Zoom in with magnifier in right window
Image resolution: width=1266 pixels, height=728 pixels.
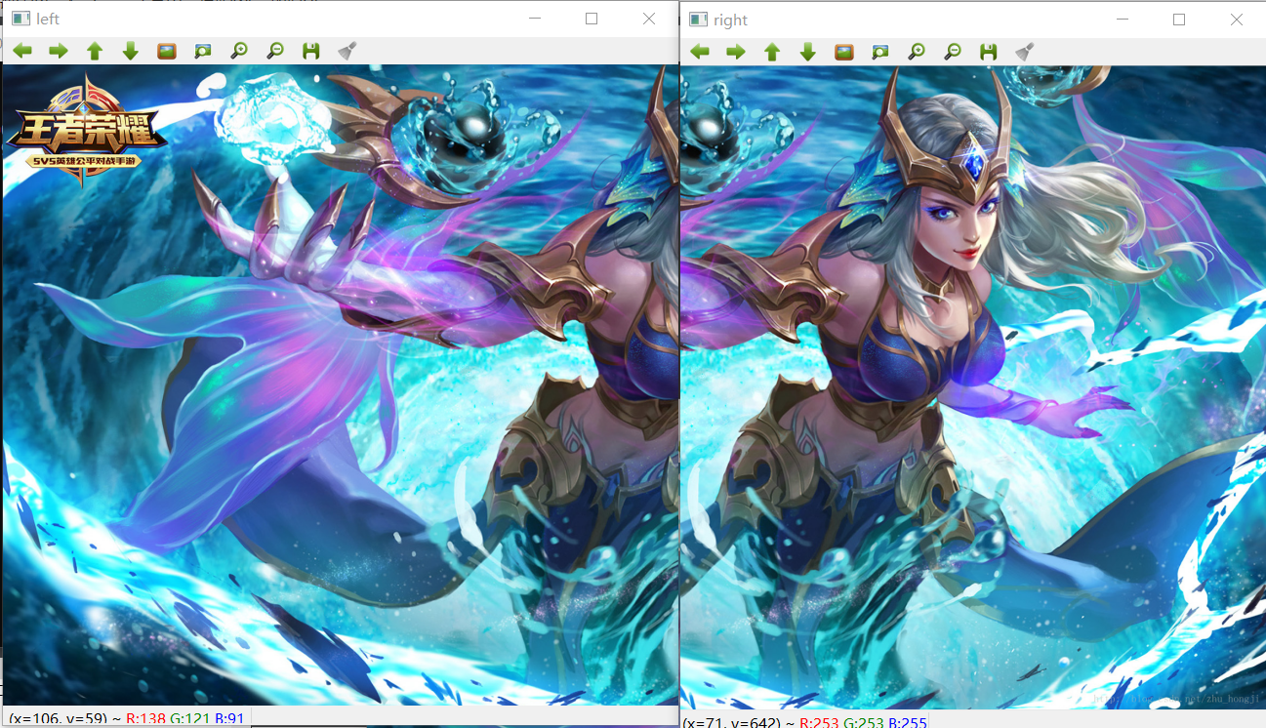point(917,52)
